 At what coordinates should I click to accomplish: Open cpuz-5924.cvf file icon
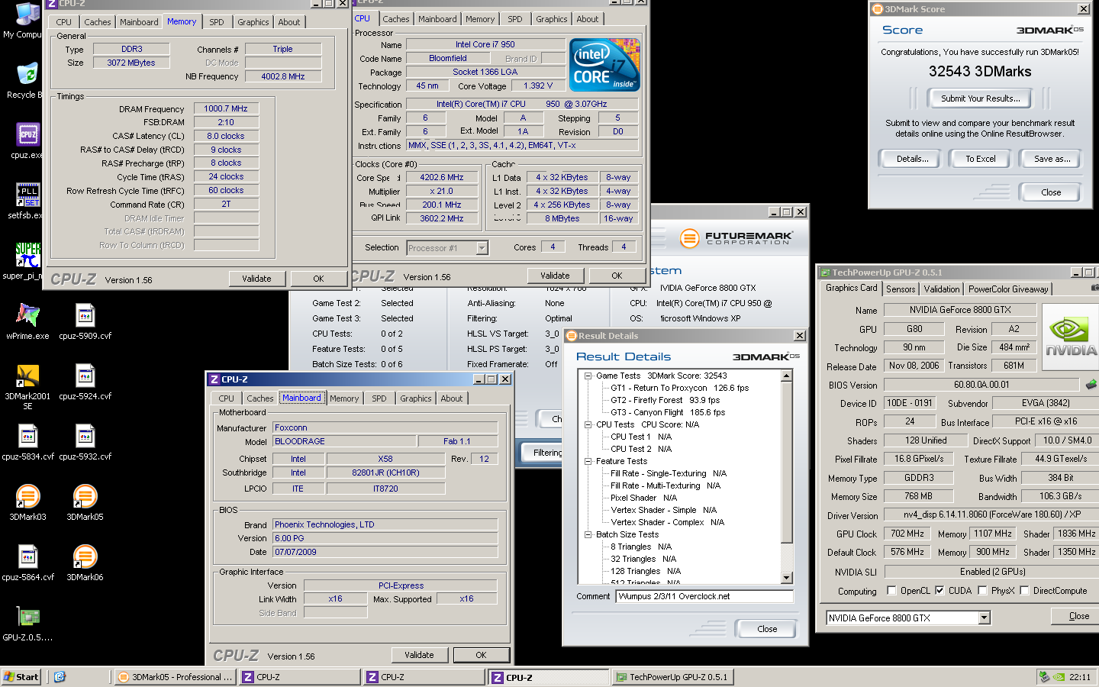85,375
